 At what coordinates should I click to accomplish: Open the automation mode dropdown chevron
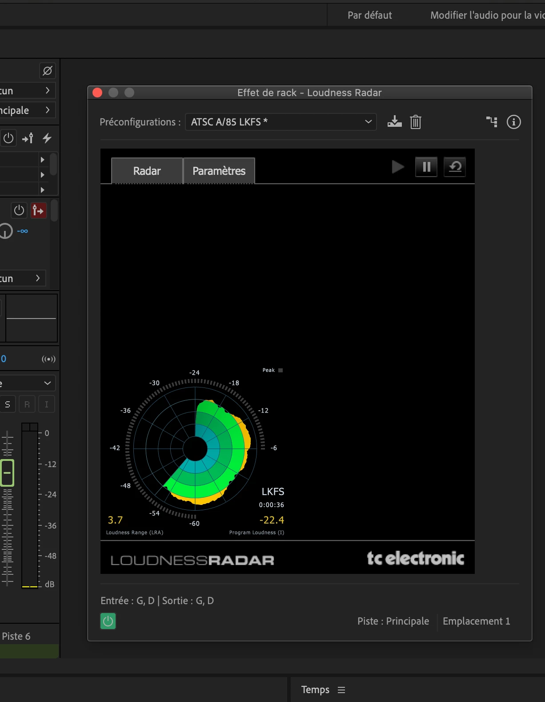(x=48, y=383)
